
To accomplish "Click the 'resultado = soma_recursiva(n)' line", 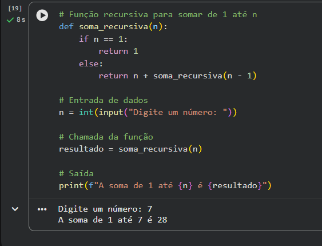I will point(130,149).
